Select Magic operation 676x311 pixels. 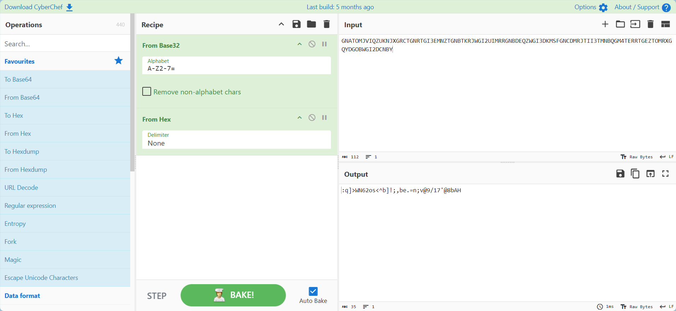click(x=65, y=259)
